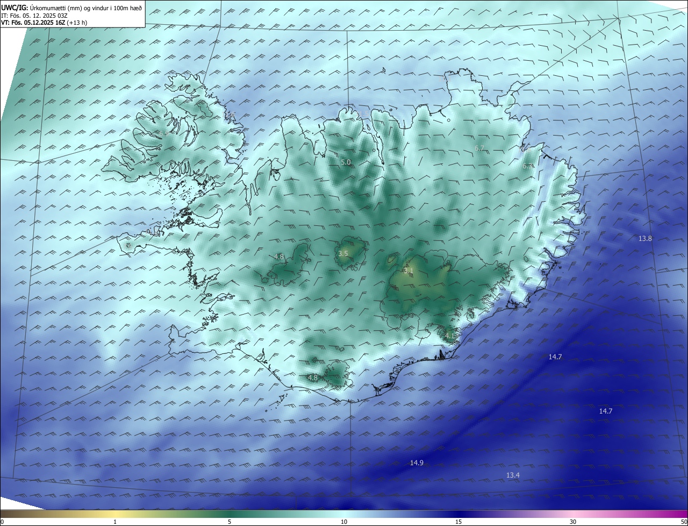The height and width of the screenshot is (526, 688).
Task: Click the colorbar tick labeled 1
Action: tap(115, 522)
